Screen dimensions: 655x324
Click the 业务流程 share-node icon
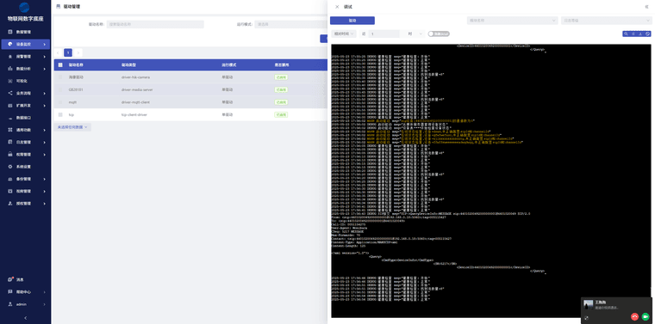[x=10, y=94]
